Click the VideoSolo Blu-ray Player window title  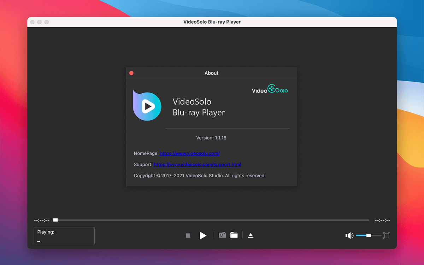212,22
